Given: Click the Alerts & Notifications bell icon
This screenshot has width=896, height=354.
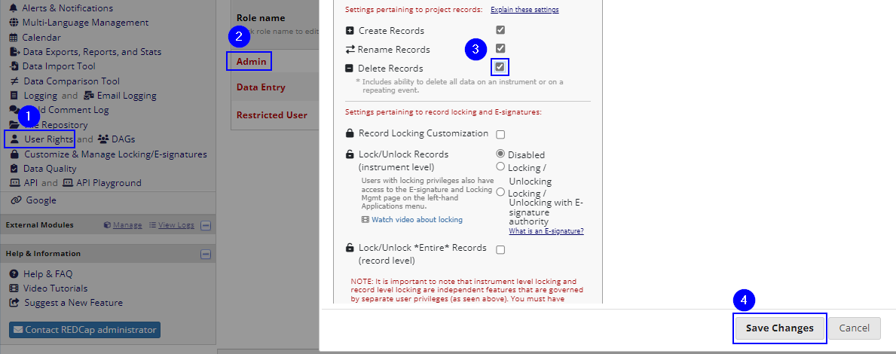Looking at the screenshot, I should [14, 8].
